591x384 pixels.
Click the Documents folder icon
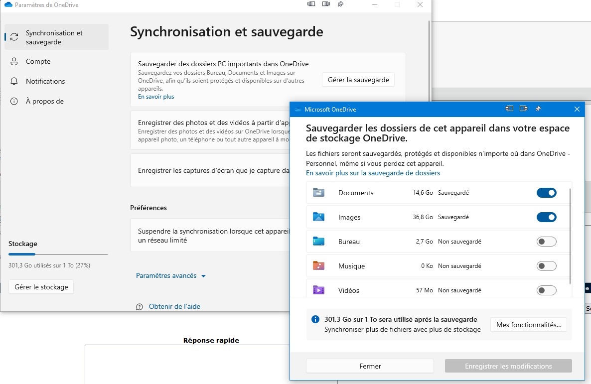click(318, 193)
